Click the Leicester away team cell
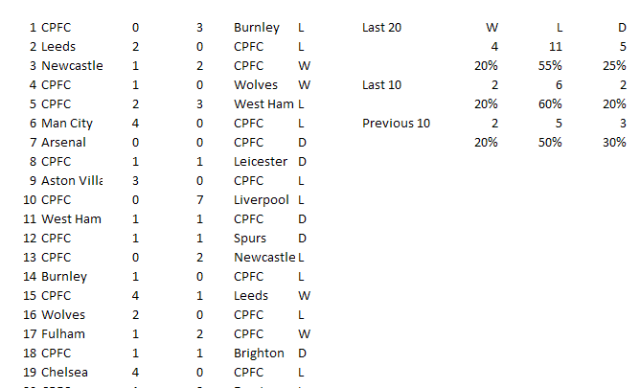The image size is (640, 388). coord(261,162)
